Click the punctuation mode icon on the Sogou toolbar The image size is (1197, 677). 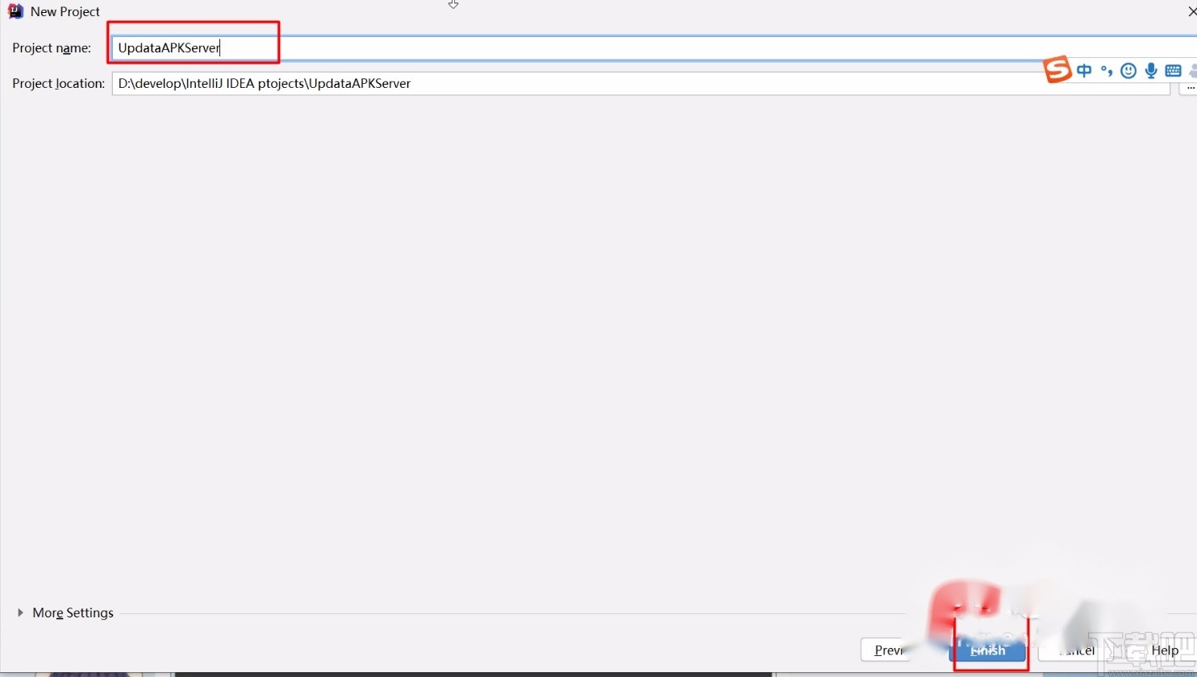point(1106,71)
